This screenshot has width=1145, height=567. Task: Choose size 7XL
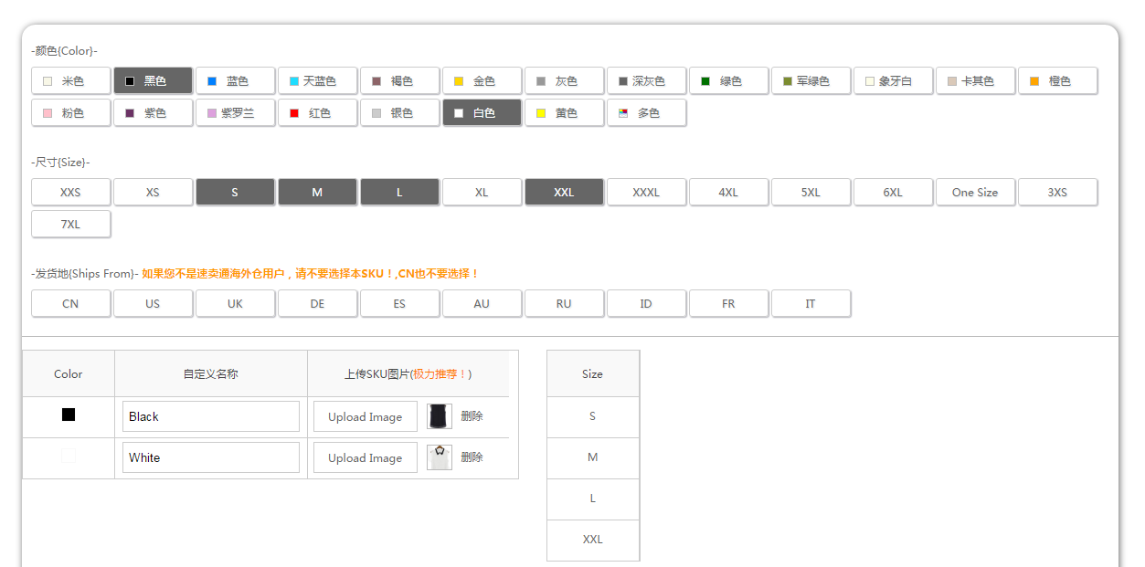pos(70,225)
